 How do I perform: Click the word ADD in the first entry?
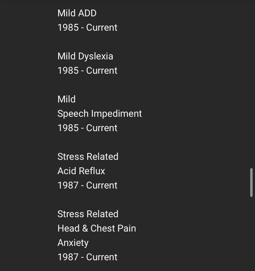[x=87, y=13]
